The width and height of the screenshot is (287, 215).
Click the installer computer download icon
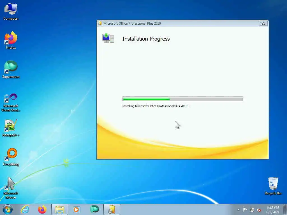click(x=108, y=38)
